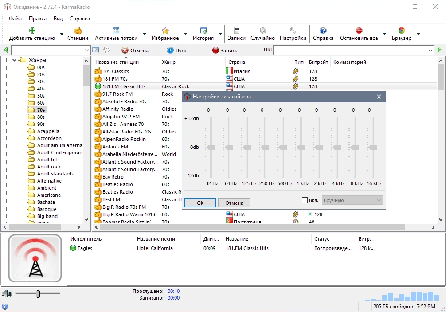Open the Вручную preset dropdown
Viewport: 446px width, 312px height.
click(352, 200)
